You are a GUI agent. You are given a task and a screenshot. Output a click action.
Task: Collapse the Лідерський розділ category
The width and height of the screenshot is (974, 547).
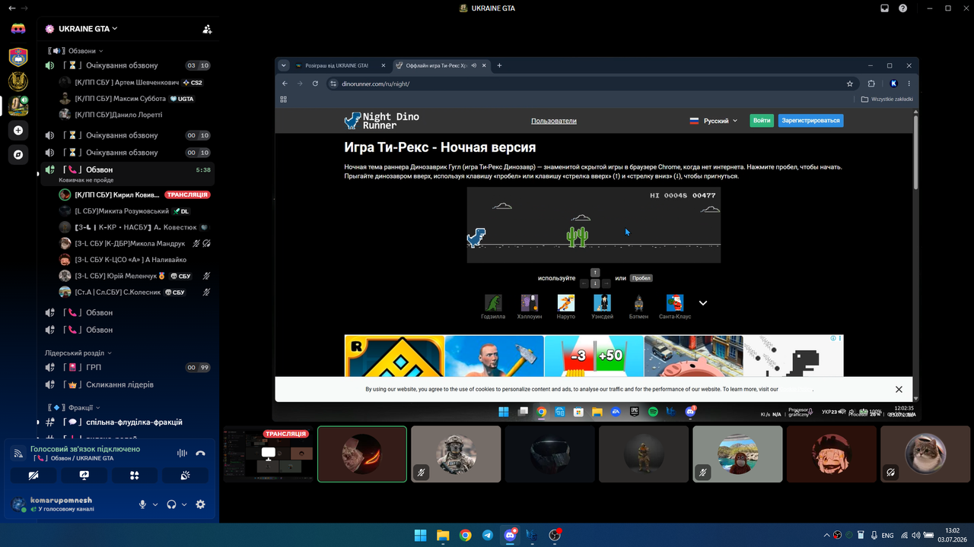tap(78, 353)
